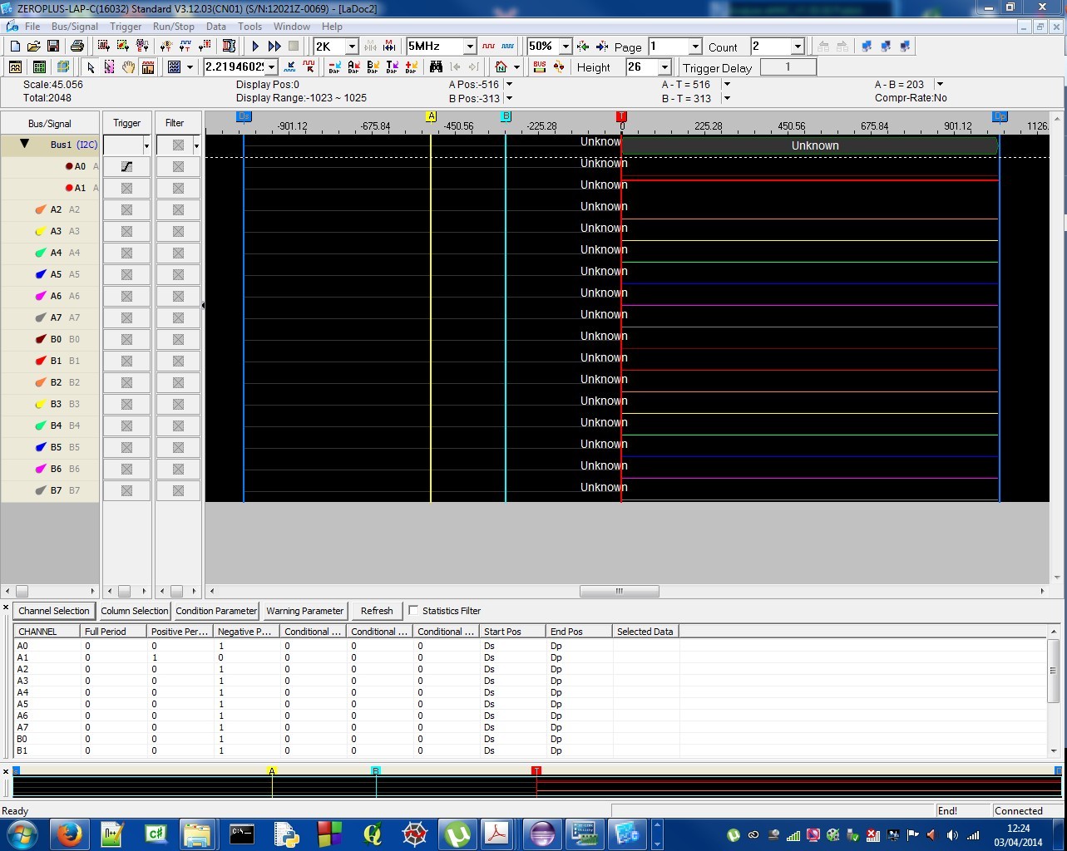Click the Column Selection button

134,611
